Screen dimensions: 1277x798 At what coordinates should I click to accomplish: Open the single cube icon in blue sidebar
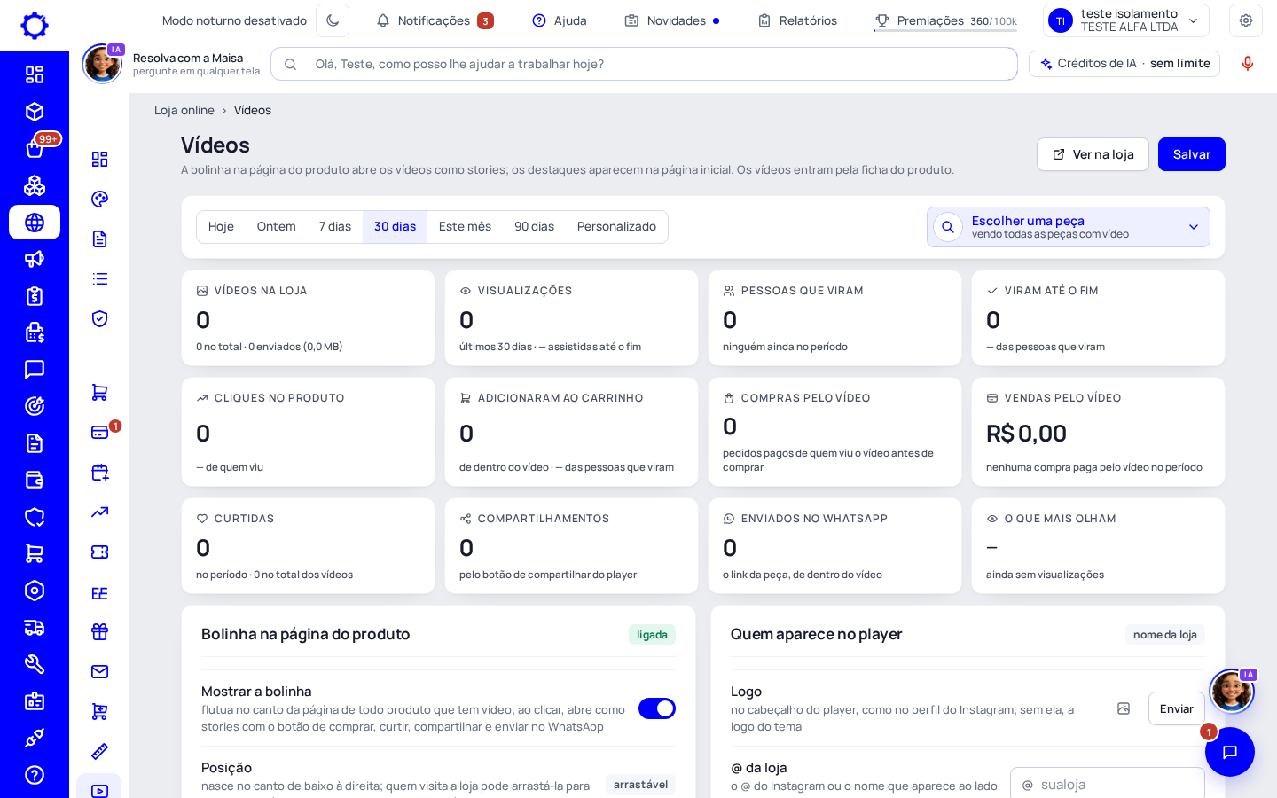tap(35, 112)
